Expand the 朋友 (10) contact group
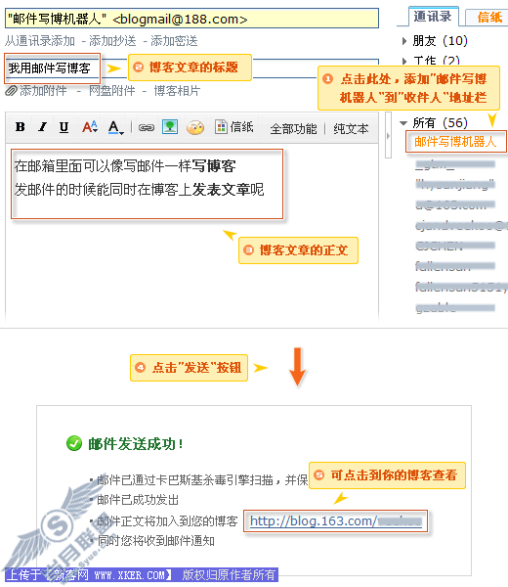508x587 pixels. [x=404, y=41]
